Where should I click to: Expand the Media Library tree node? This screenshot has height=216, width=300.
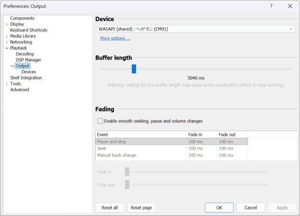click(7, 36)
